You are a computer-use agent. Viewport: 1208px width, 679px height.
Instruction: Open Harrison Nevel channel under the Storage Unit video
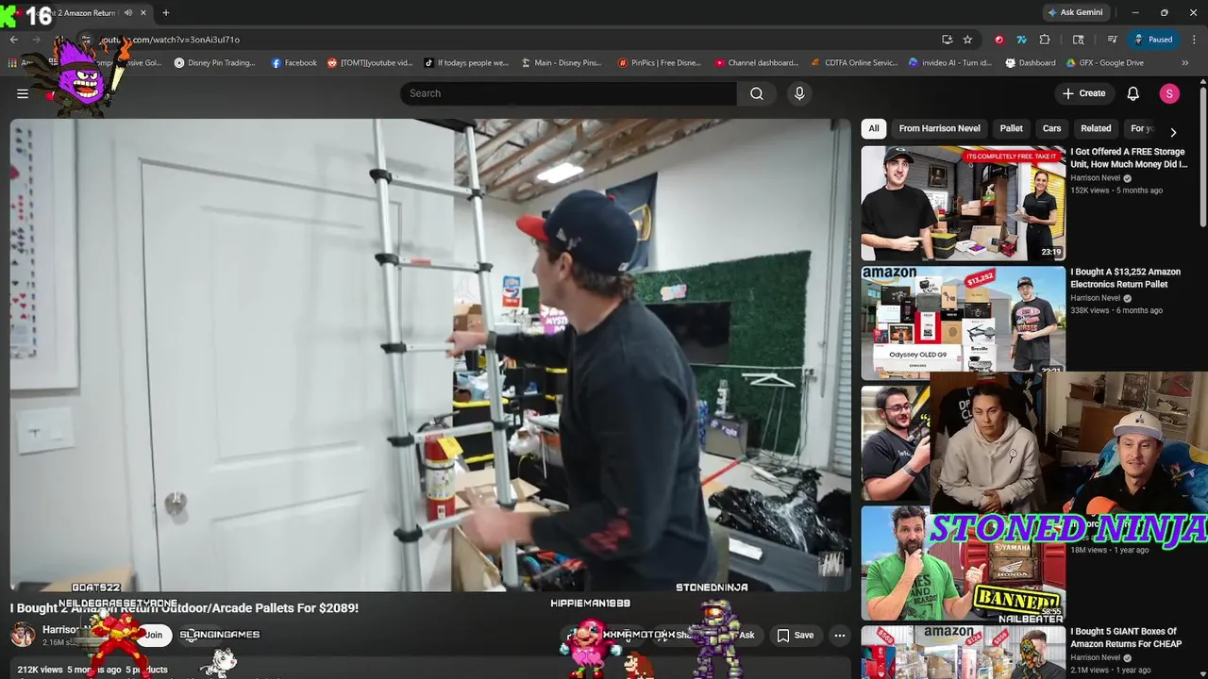pyautogui.click(x=1095, y=178)
